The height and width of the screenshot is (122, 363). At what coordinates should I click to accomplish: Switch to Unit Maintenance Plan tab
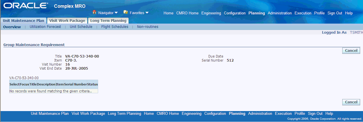pos(23,21)
